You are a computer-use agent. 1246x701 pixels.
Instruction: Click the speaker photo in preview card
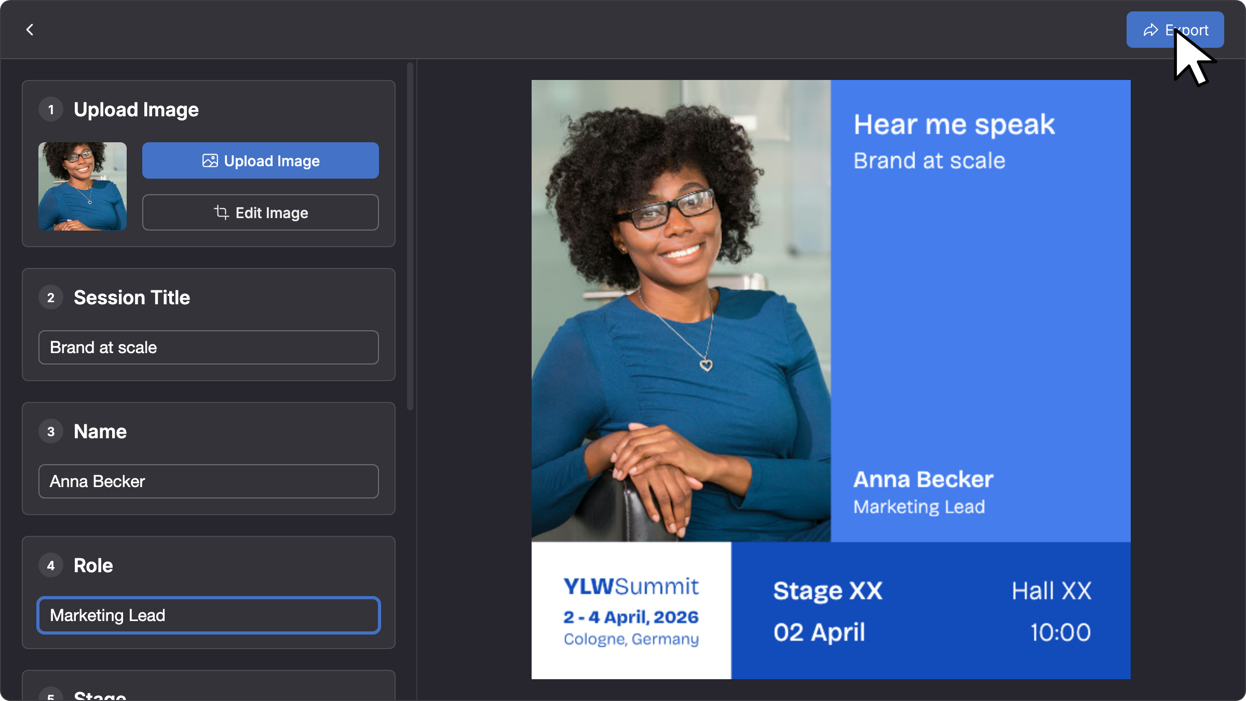[681, 311]
